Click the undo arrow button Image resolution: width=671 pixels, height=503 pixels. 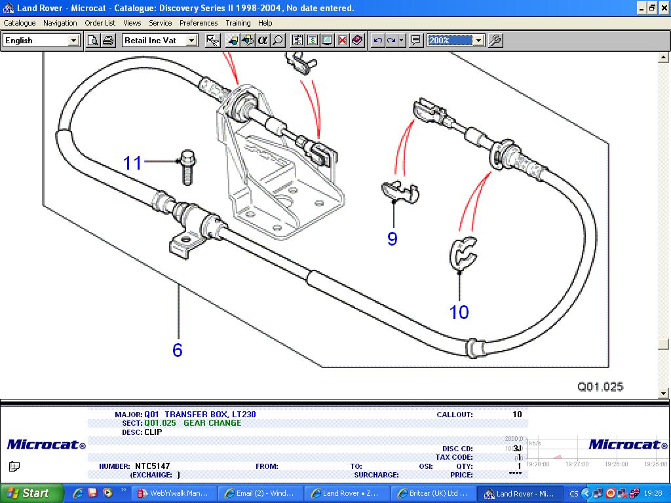[377, 41]
